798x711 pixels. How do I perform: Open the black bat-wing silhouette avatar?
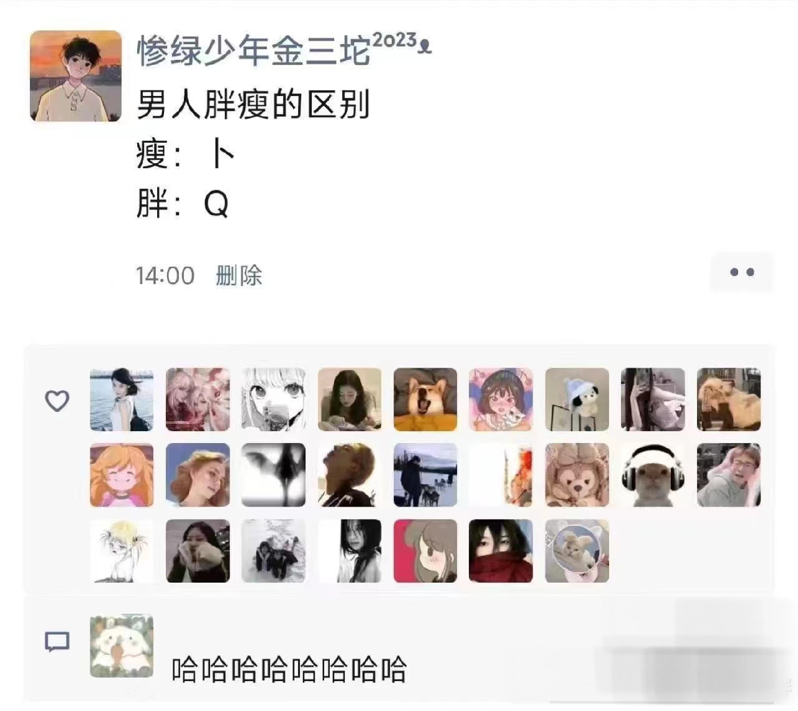(x=273, y=475)
